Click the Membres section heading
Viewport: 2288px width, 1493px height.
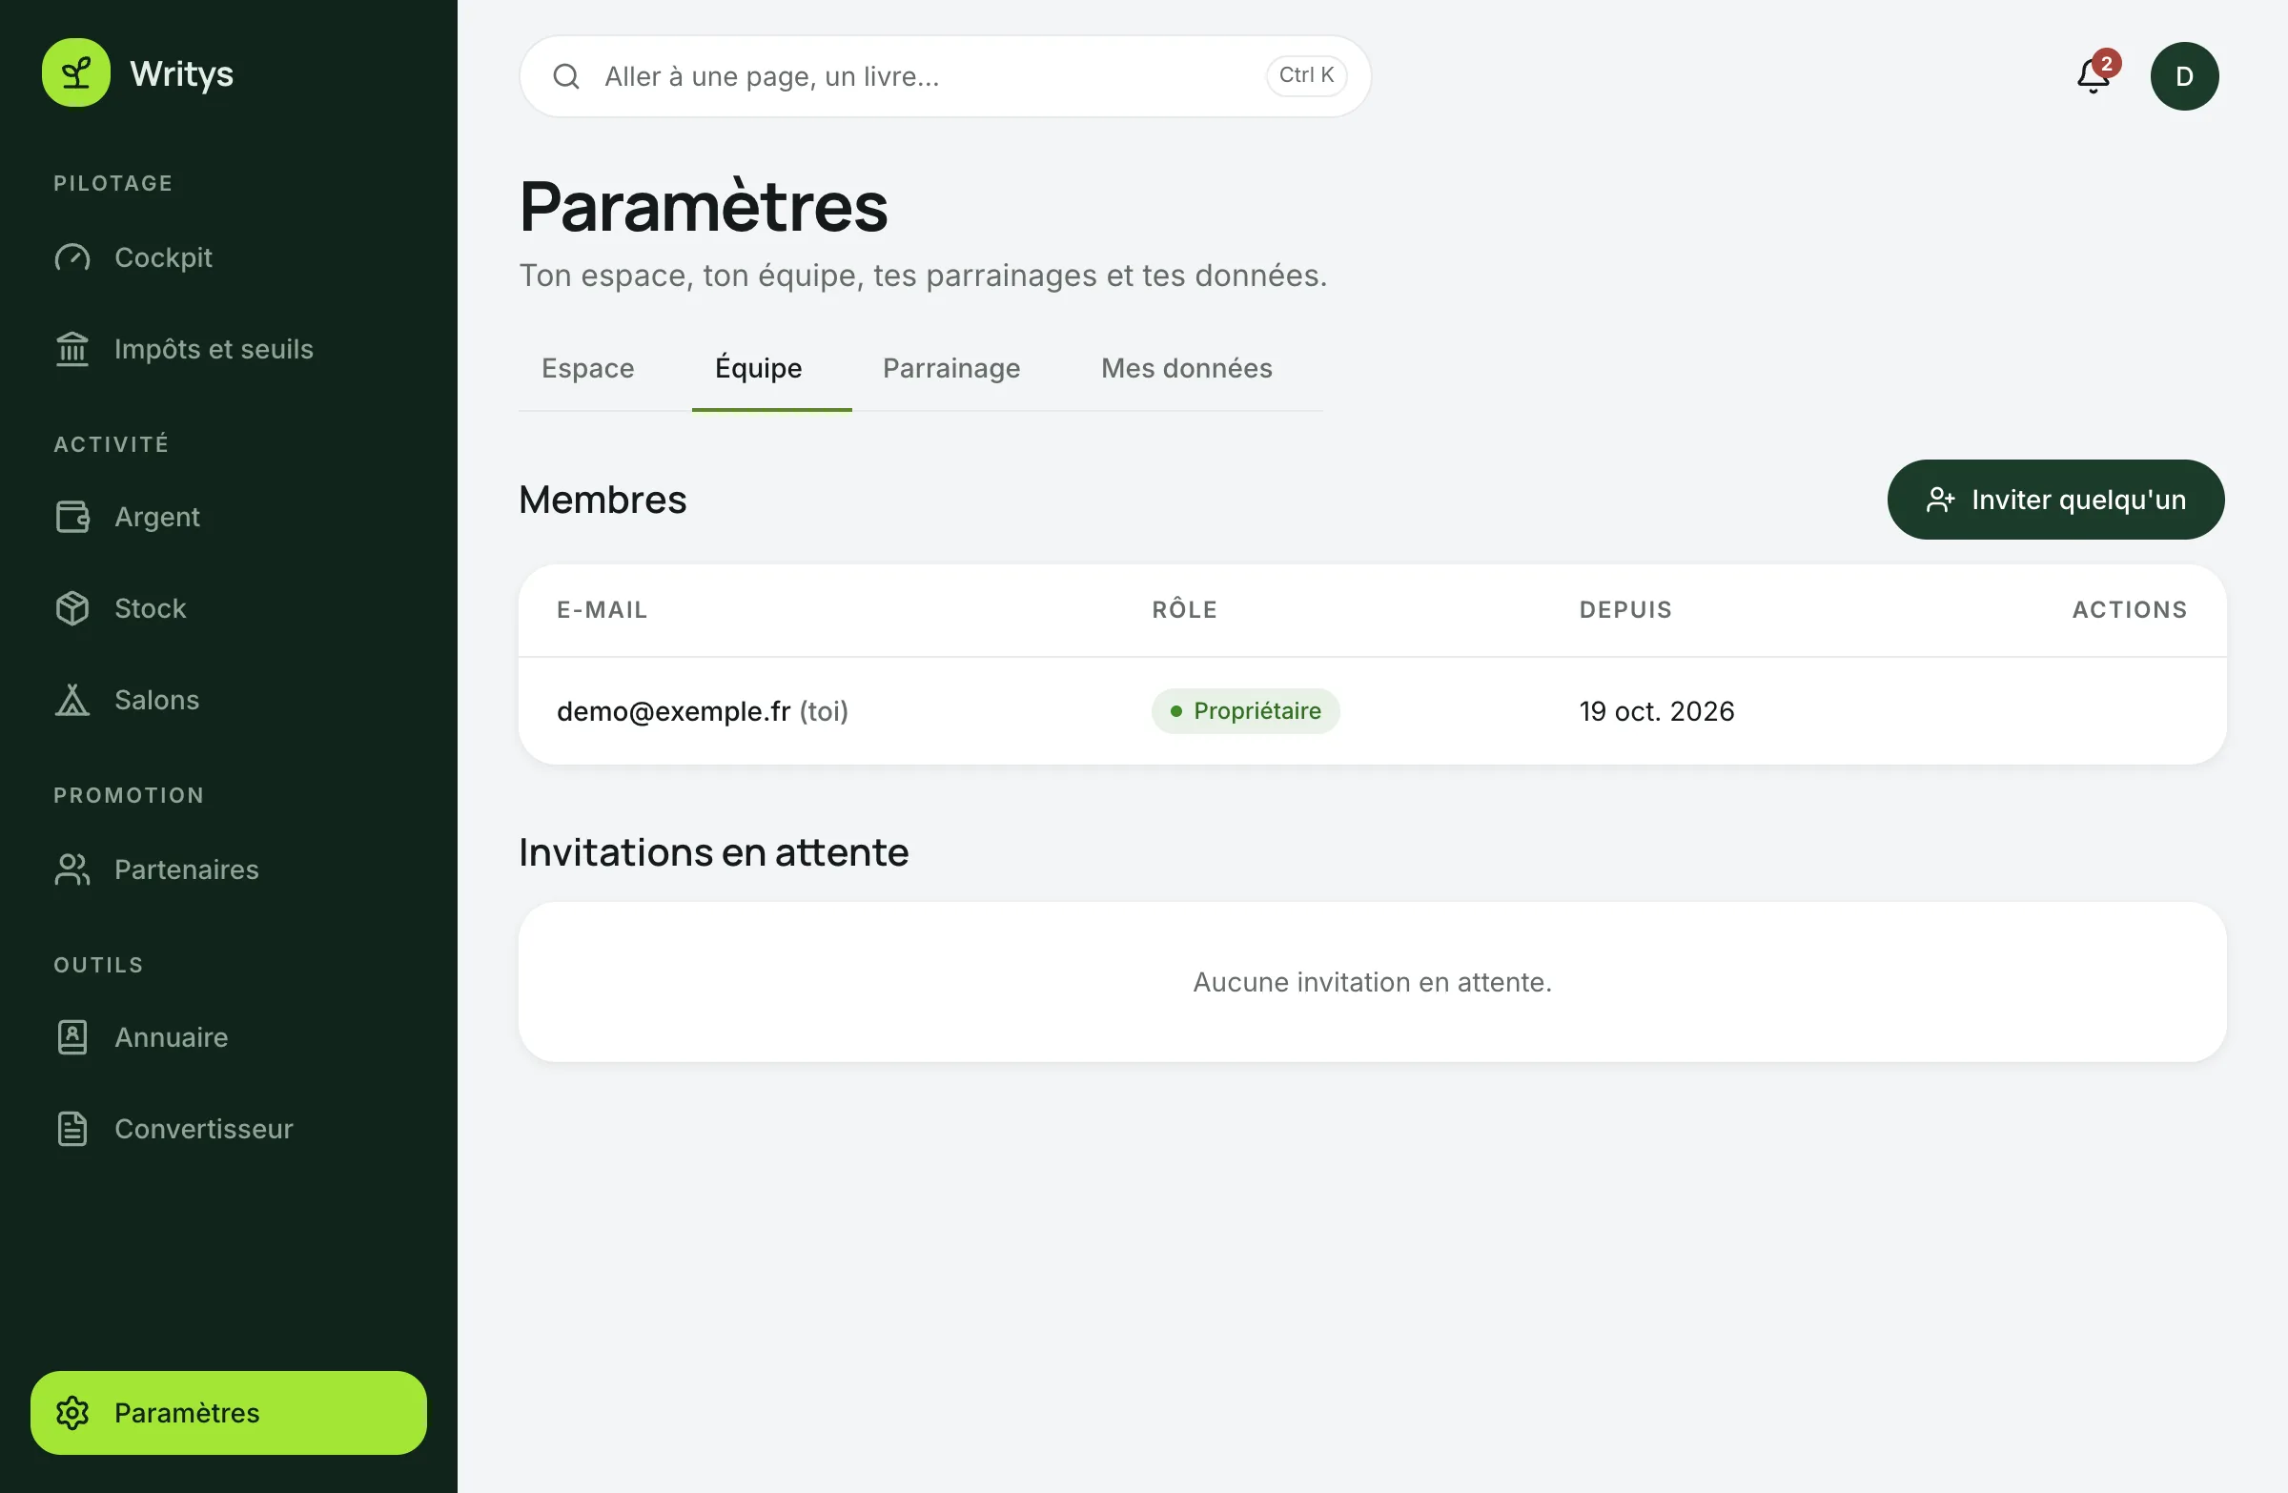[603, 500]
